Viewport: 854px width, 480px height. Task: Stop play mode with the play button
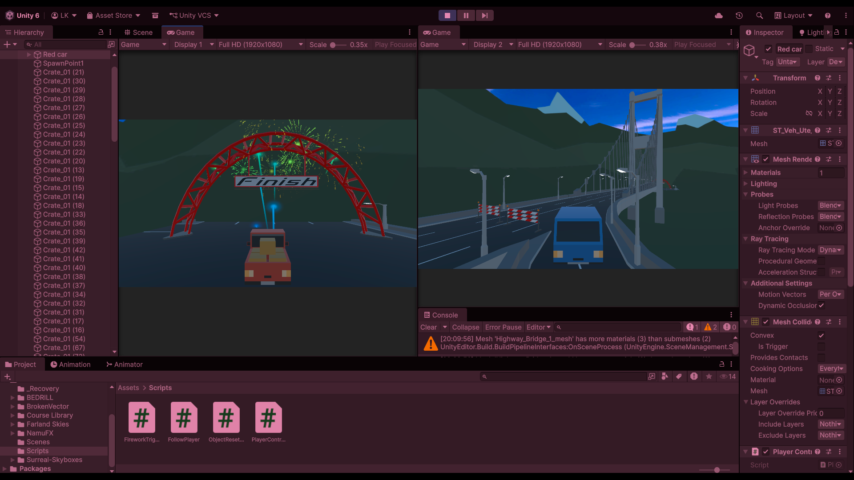pyautogui.click(x=447, y=16)
